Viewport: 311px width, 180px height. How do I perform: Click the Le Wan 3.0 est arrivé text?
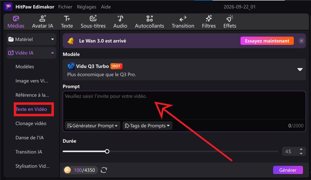click(103, 41)
